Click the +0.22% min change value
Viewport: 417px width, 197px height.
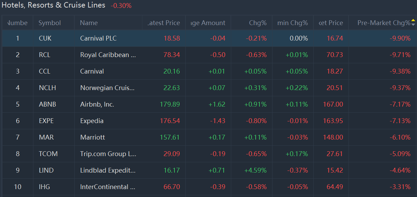[x=297, y=88]
